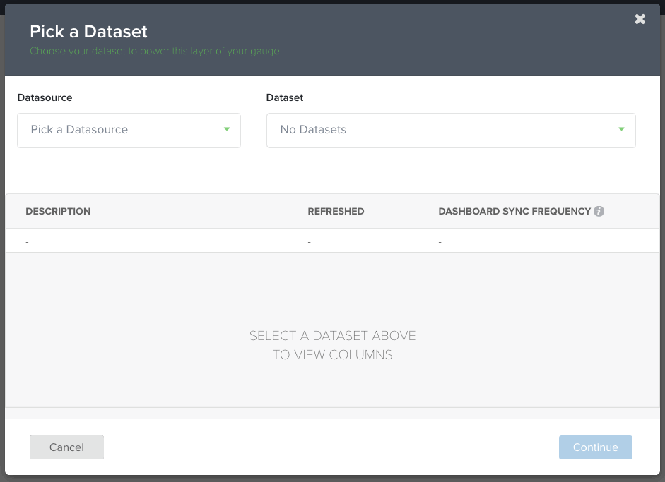The width and height of the screenshot is (665, 482).
Task: Click the DASHBOARD SYNC FREQUENCY header text
Action: [x=514, y=211]
